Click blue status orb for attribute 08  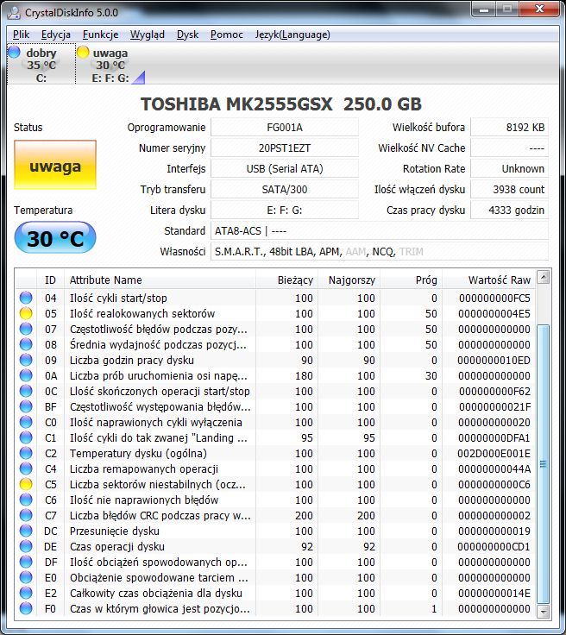tap(26, 344)
